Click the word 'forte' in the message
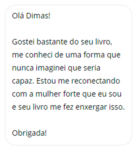 [72, 94]
